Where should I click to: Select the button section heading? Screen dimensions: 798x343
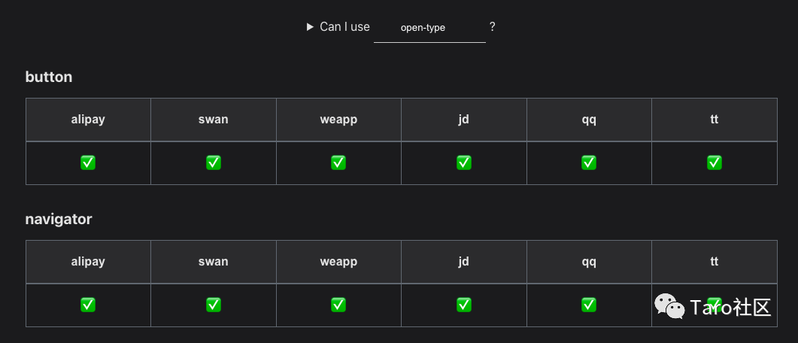(x=49, y=77)
